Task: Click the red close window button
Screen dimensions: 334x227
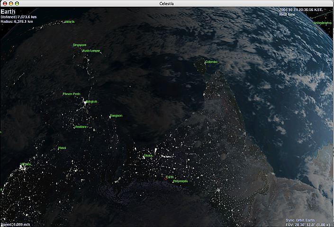Action: click(5, 3)
